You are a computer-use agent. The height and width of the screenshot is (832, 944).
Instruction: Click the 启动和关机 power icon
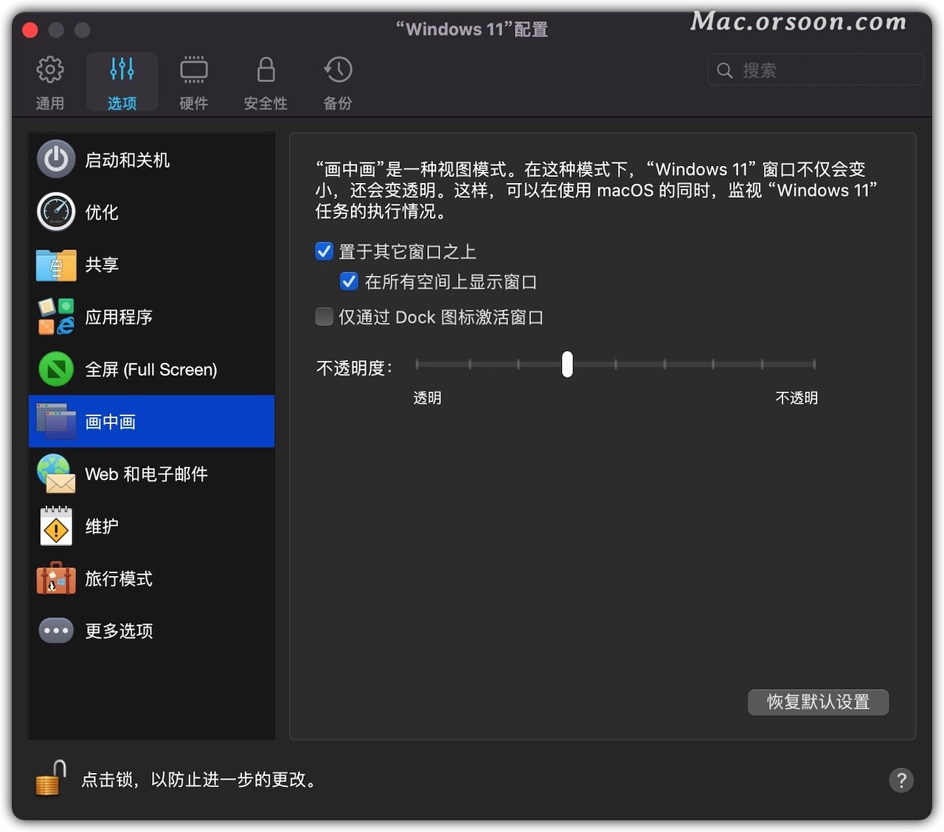pos(56,159)
